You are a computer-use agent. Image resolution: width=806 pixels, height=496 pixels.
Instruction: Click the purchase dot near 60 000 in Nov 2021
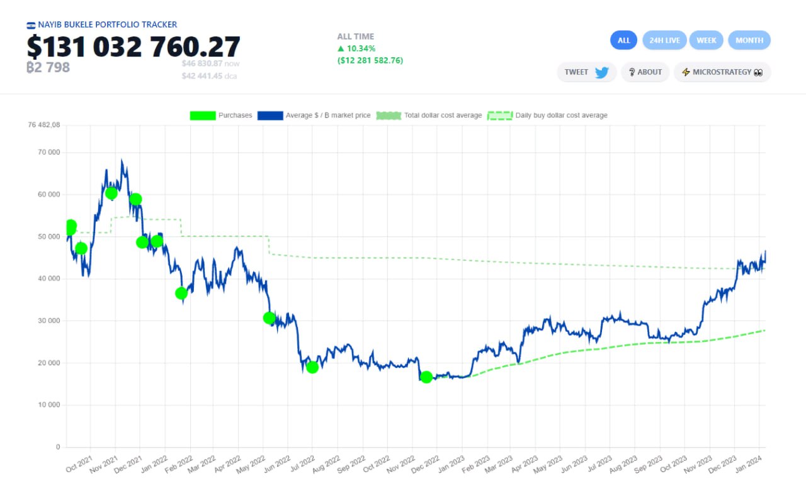(x=111, y=193)
